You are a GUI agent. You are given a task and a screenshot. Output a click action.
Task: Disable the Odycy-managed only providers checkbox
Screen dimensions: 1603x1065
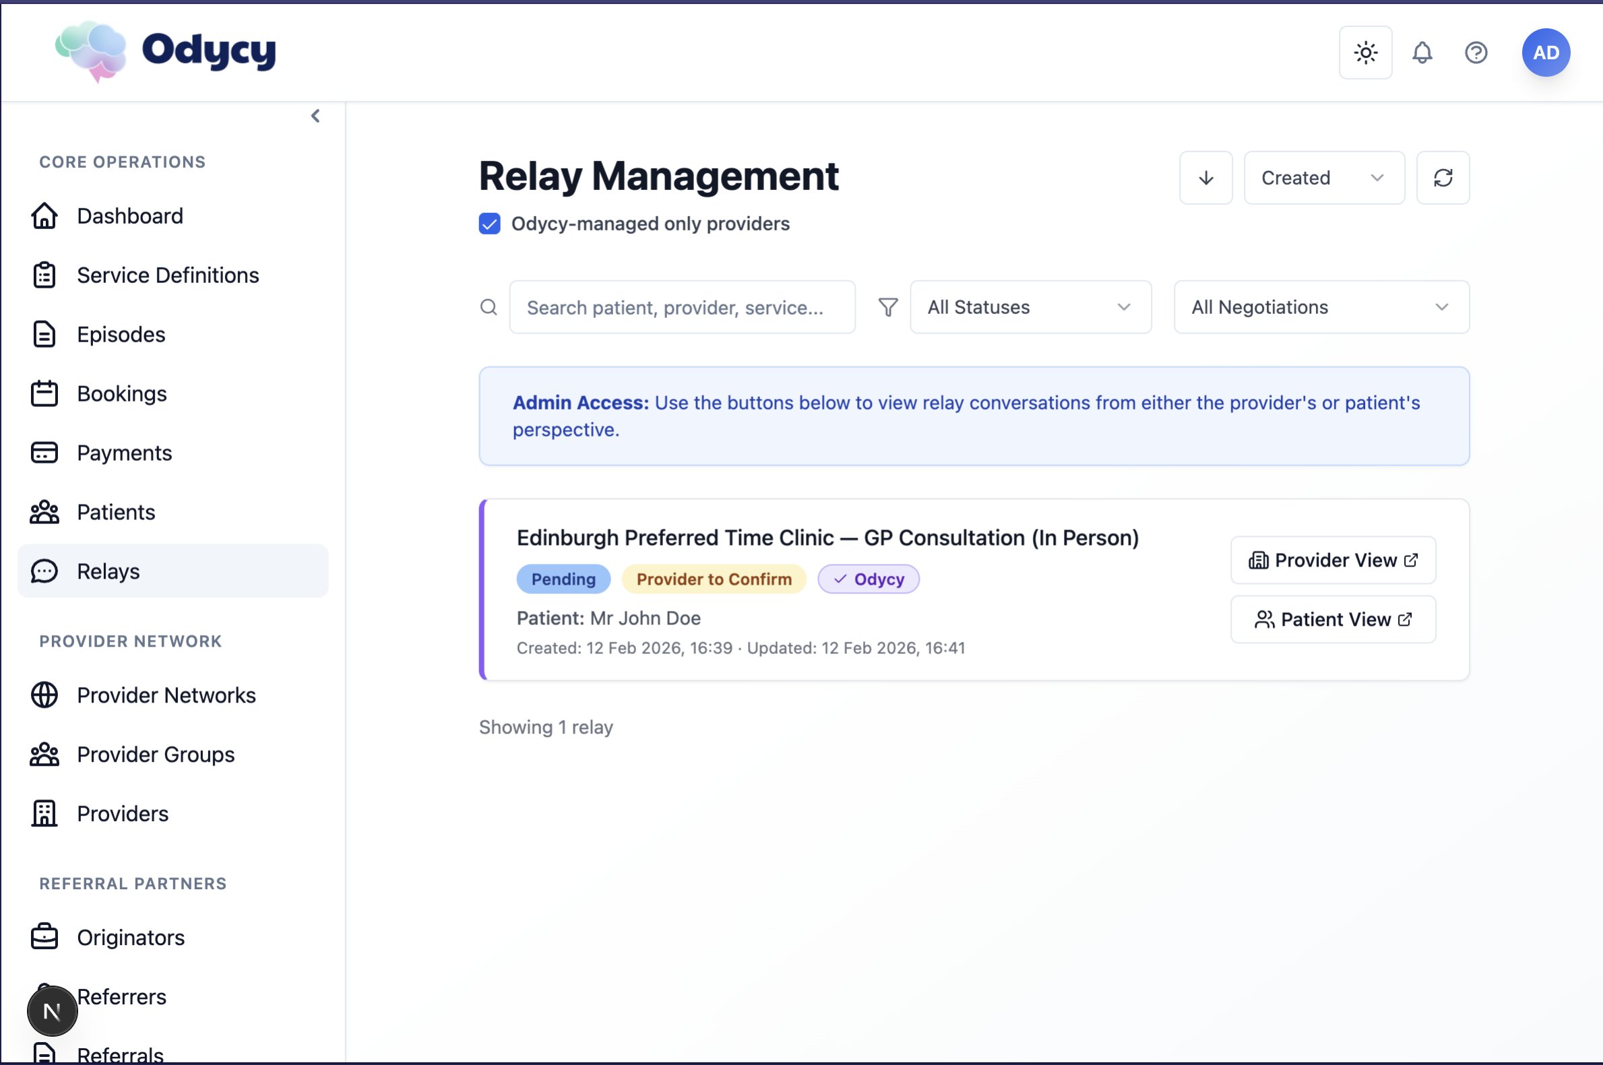coord(489,224)
